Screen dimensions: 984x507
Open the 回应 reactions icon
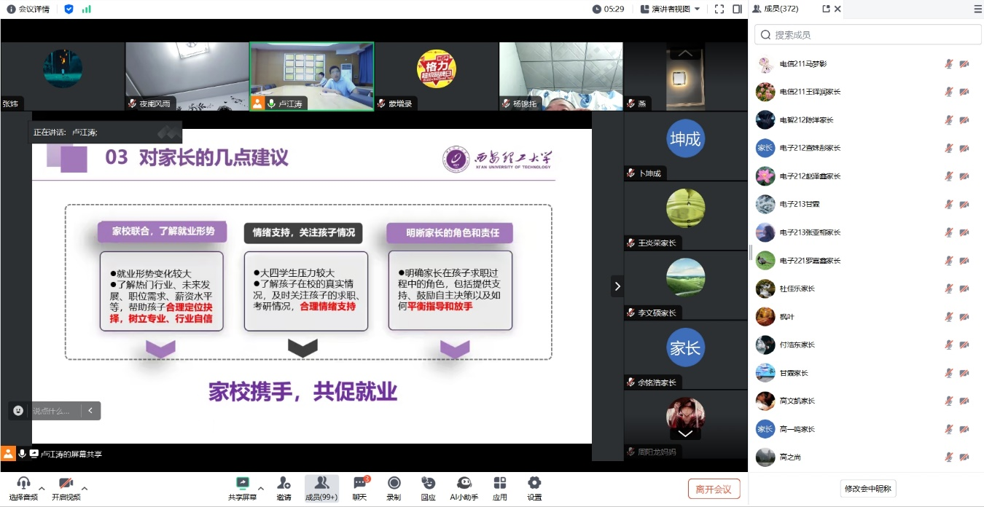[429, 483]
